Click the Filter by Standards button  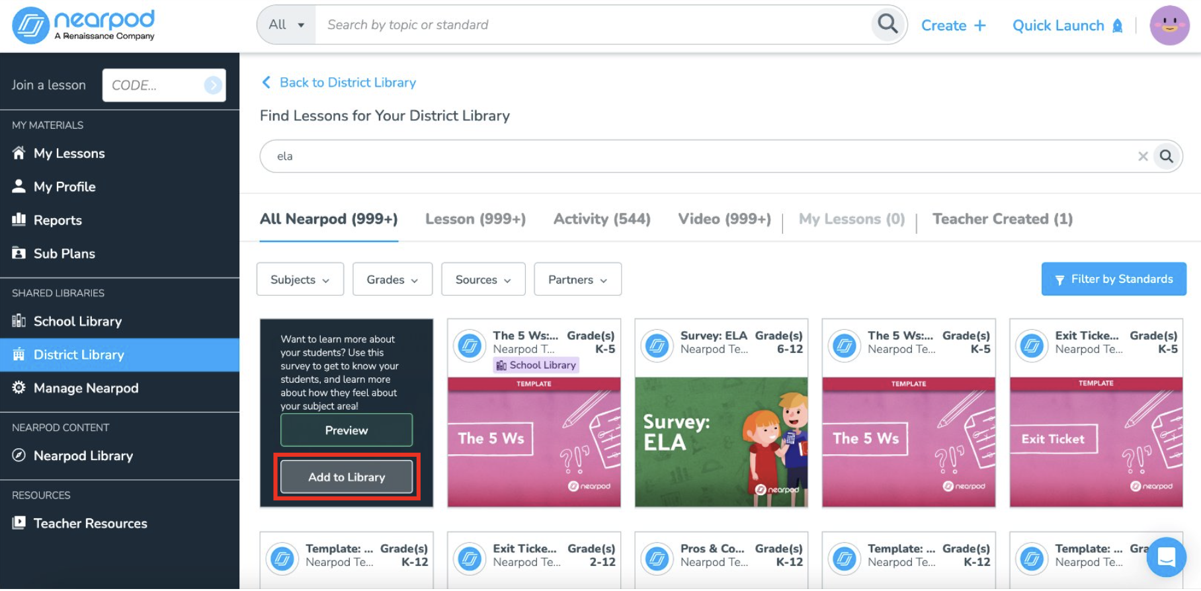[x=1114, y=279]
